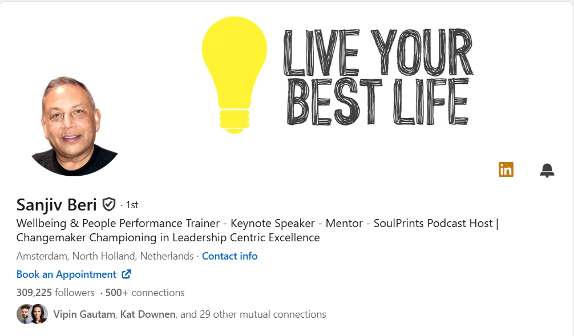
Task: Open the 500+ connections list
Action: pos(145,293)
